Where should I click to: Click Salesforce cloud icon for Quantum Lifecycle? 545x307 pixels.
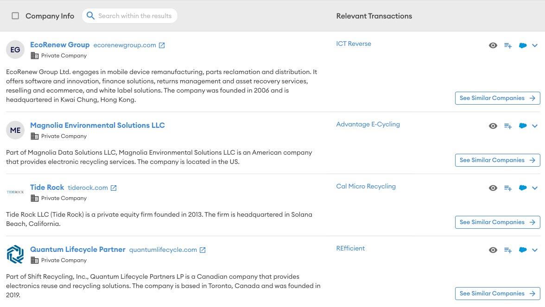point(522,250)
